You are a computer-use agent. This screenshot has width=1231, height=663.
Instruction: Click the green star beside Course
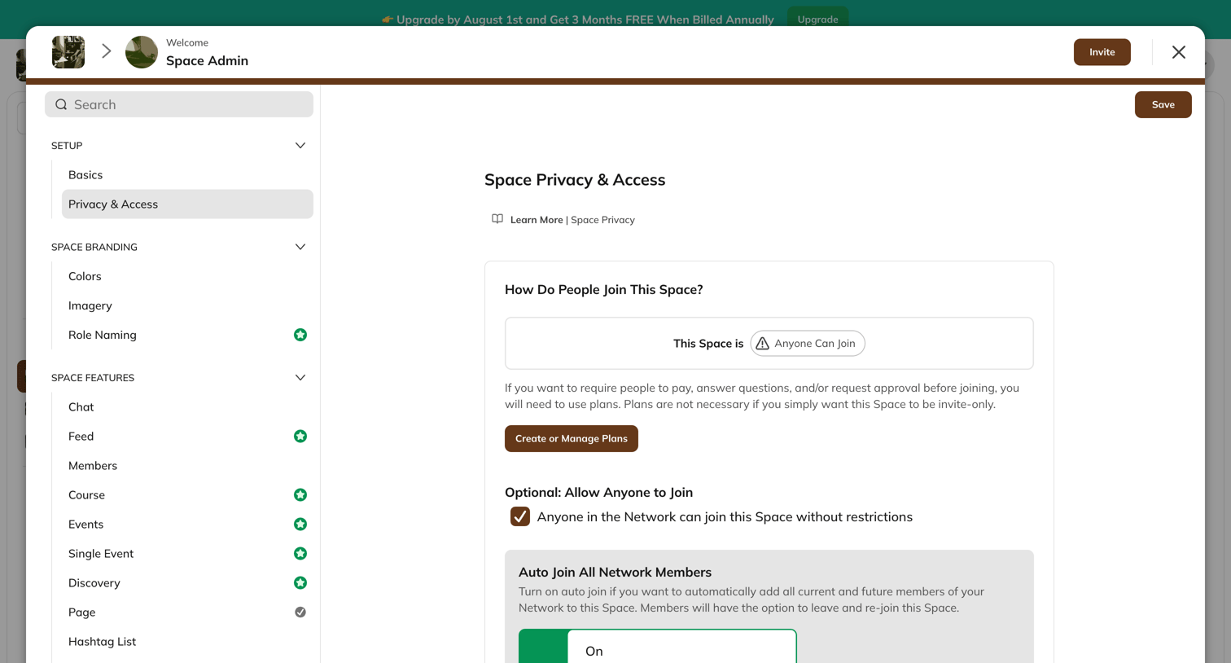coord(300,495)
